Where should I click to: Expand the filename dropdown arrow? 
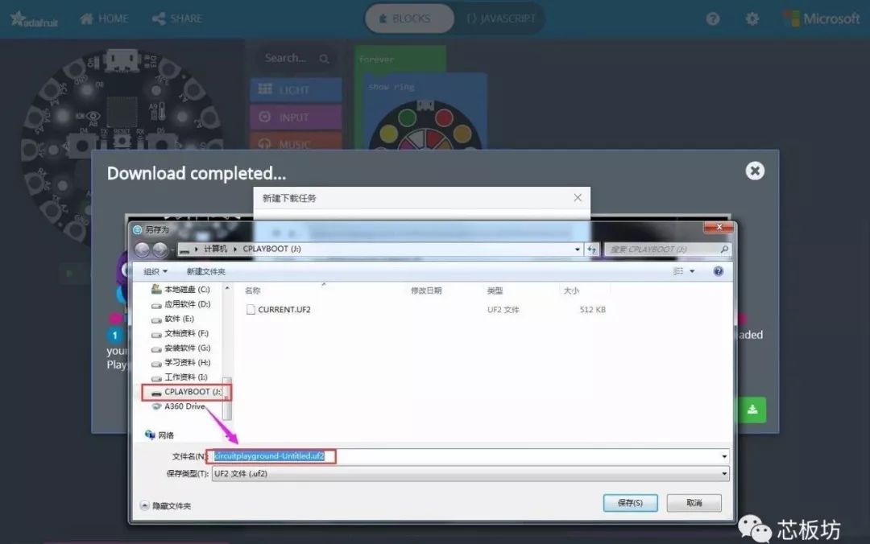(x=723, y=456)
